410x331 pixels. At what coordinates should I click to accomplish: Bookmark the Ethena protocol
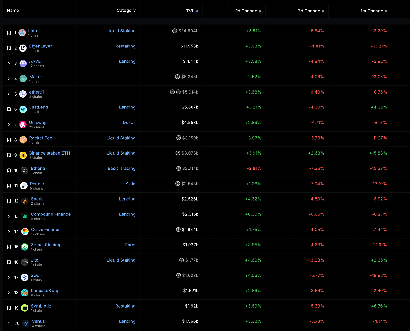tap(9, 170)
